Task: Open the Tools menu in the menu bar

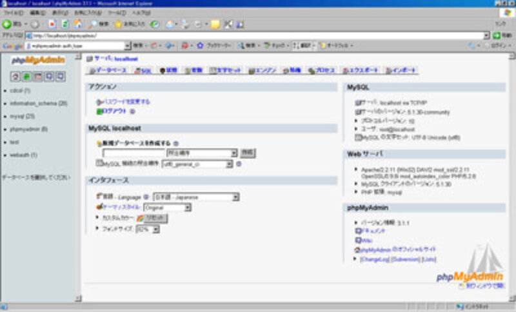Action: pyautogui.click(x=117, y=13)
